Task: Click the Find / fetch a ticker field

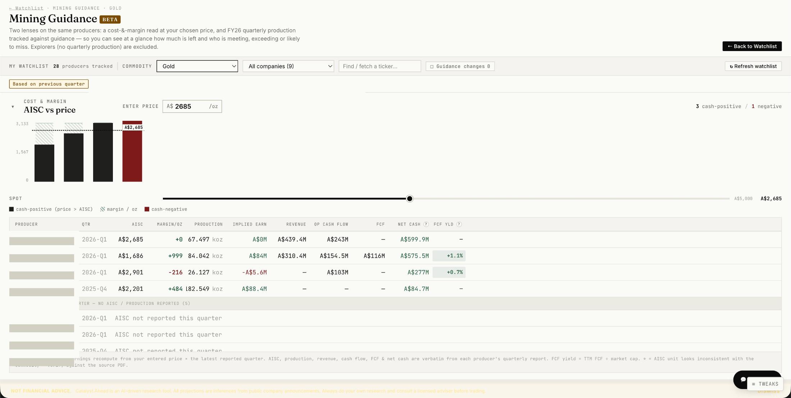Action: [x=380, y=66]
